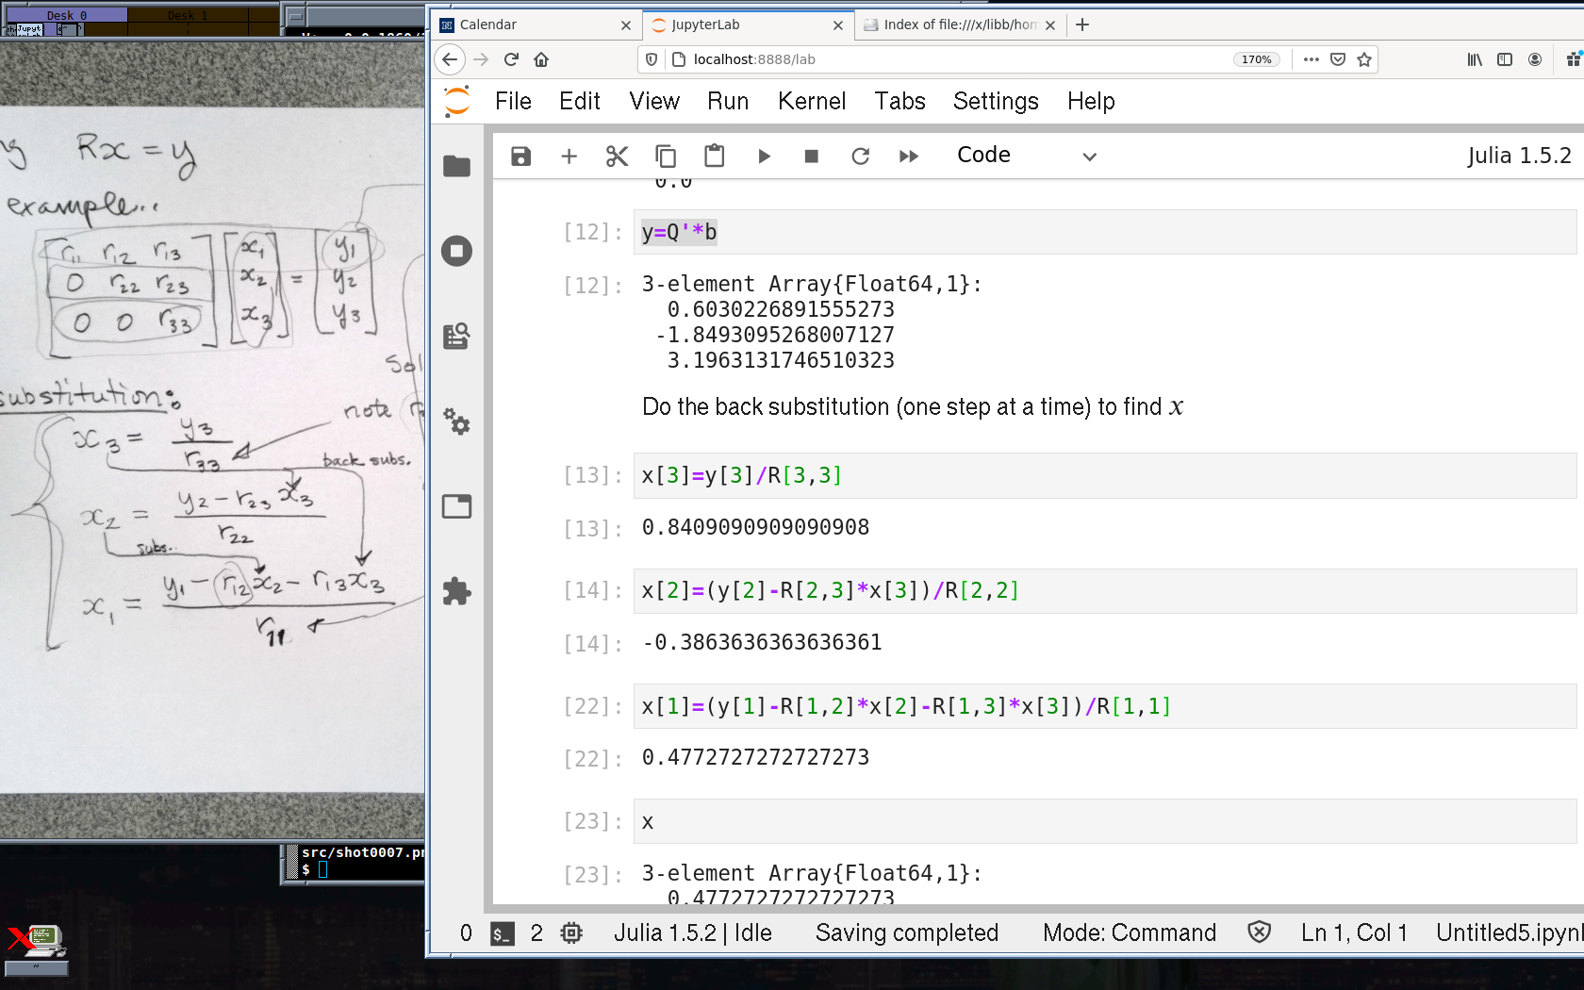
Task: Show running terminals and kernels panel
Action: click(457, 251)
